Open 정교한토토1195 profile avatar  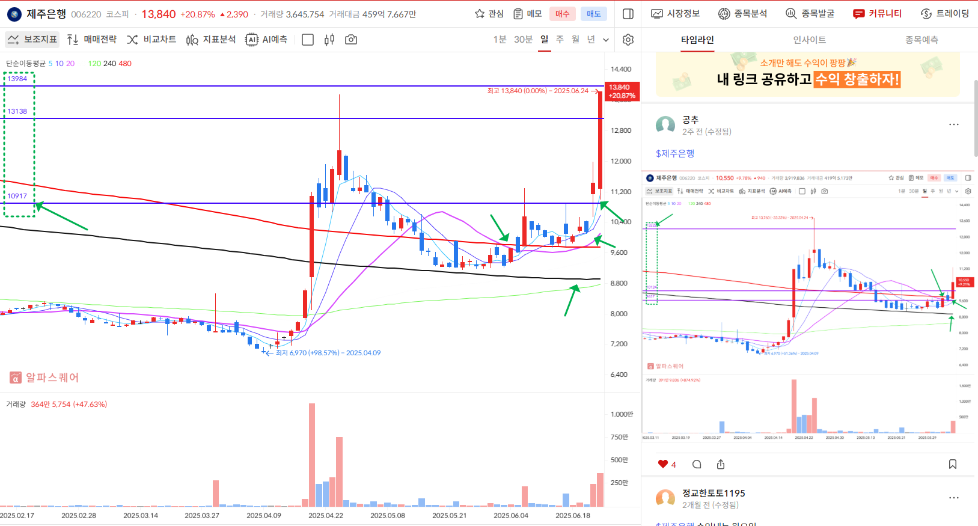tap(665, 499)
